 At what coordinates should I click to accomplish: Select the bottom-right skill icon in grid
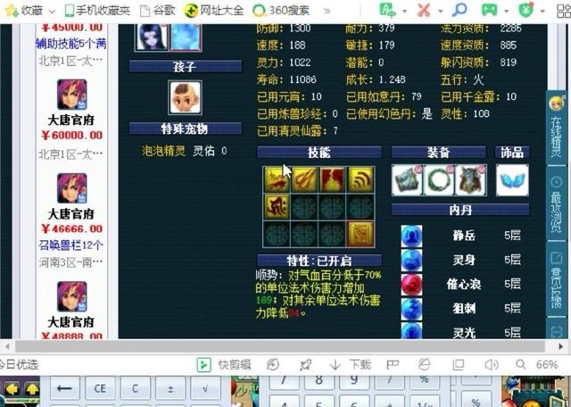[x=360, y=234]
